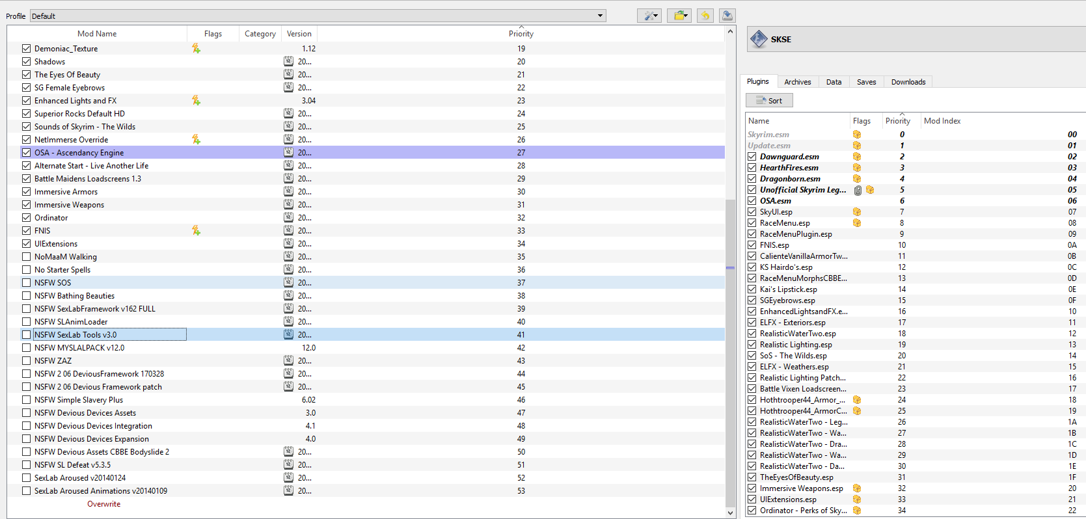Uncheck the Immersive Armors mod
The height and width of the screenshot is (519, 1086).
pos(26,191)
